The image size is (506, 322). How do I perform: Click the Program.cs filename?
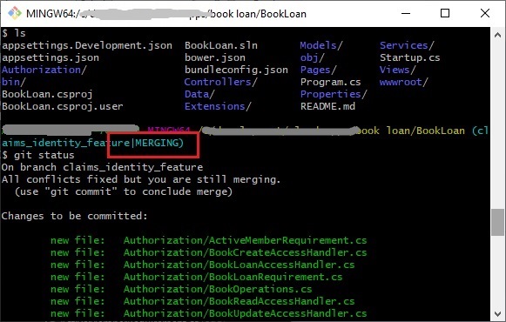pyautogui.click(x=331, y=82)
